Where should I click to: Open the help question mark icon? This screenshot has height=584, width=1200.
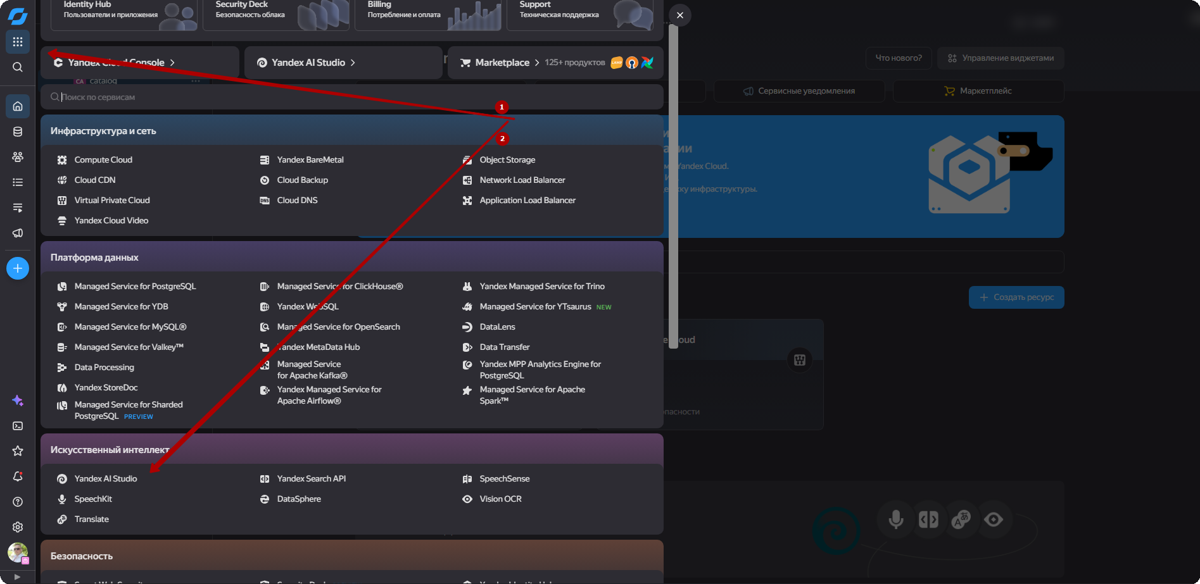18,502
